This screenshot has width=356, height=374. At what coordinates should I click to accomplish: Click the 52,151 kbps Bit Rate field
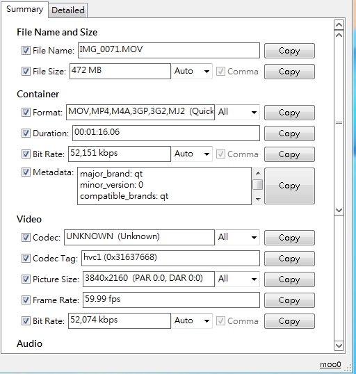click(120, 154)
